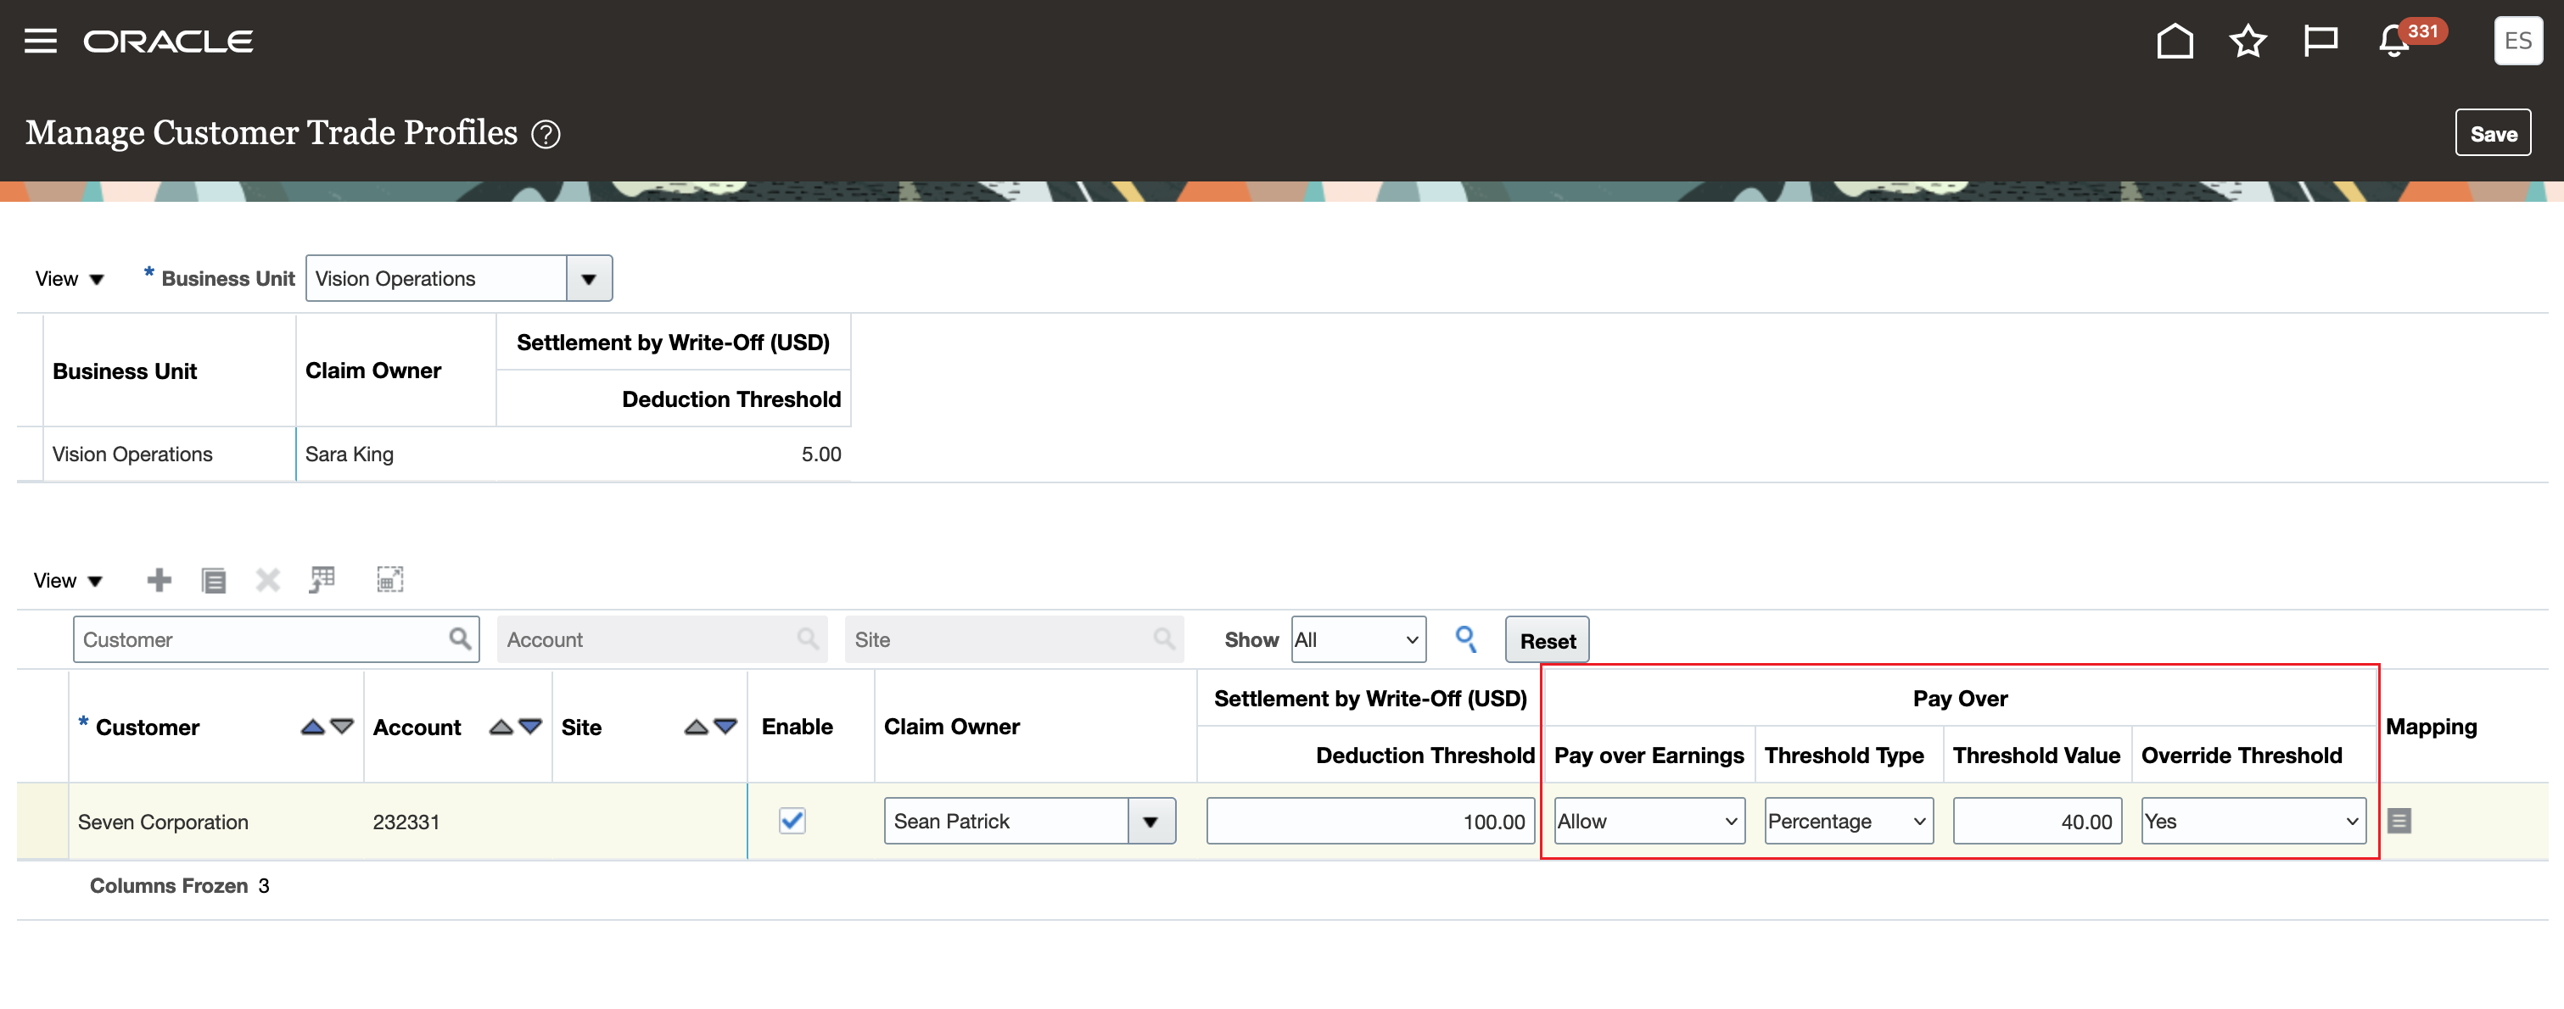Sort Customer column ascending

point(312,727)
